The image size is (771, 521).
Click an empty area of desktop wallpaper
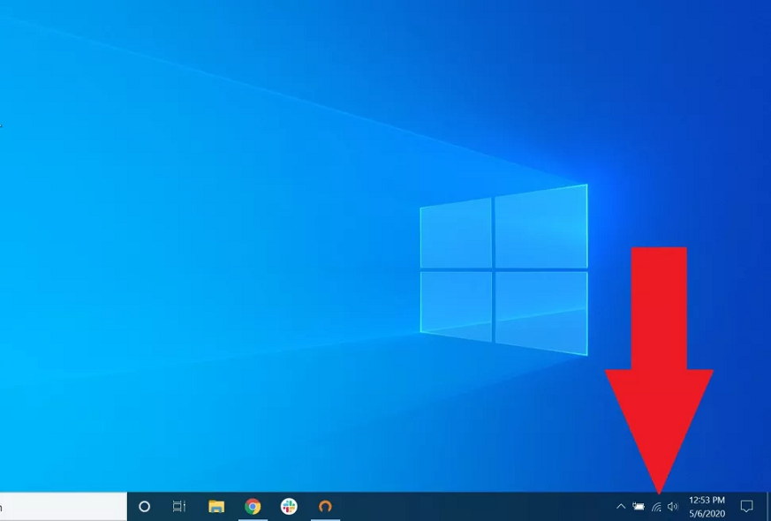pyautogui.click(x=177, y=265)
